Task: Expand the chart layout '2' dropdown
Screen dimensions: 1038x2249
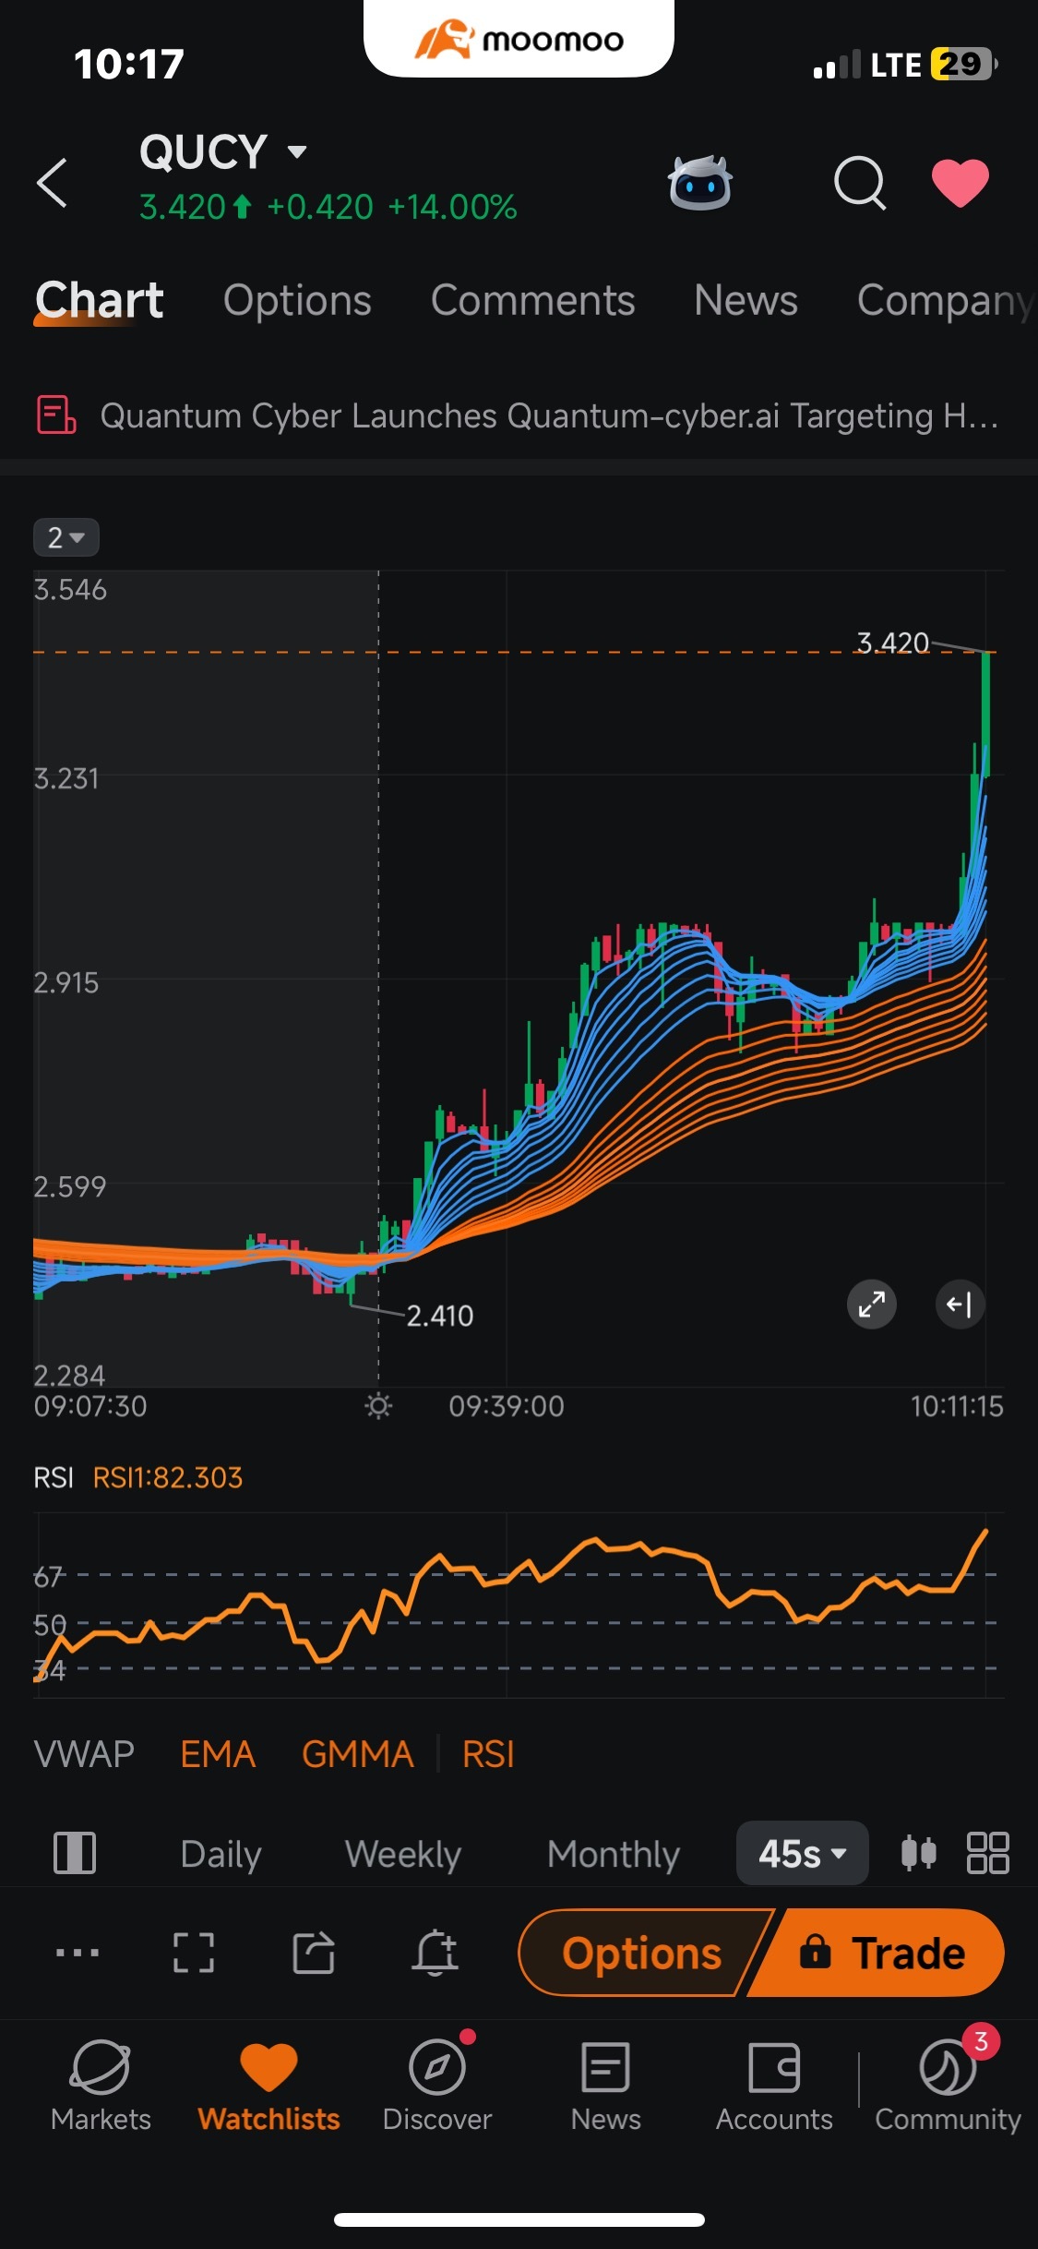Action: click(66, 537)
